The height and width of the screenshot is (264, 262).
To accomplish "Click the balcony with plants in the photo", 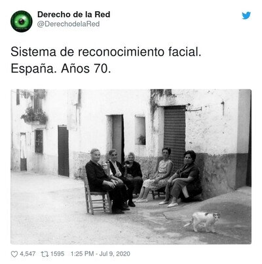I will coord(35,116).
